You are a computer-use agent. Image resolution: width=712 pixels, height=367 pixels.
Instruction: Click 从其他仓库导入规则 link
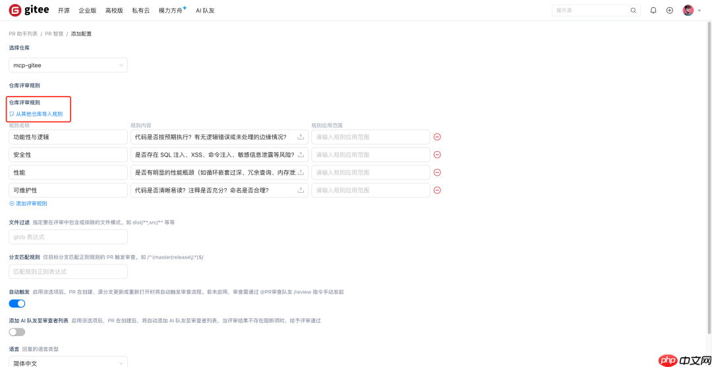tap(36, 114)
